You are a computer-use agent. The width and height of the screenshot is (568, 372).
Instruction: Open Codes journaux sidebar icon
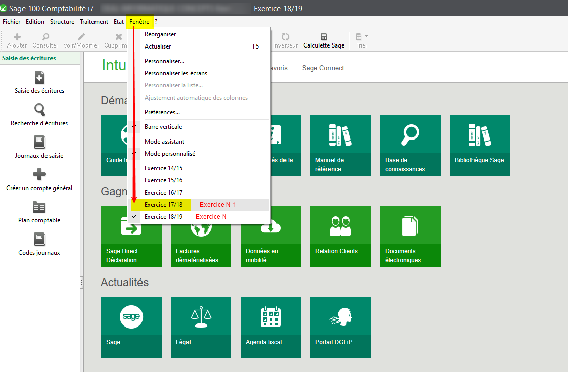39,239
